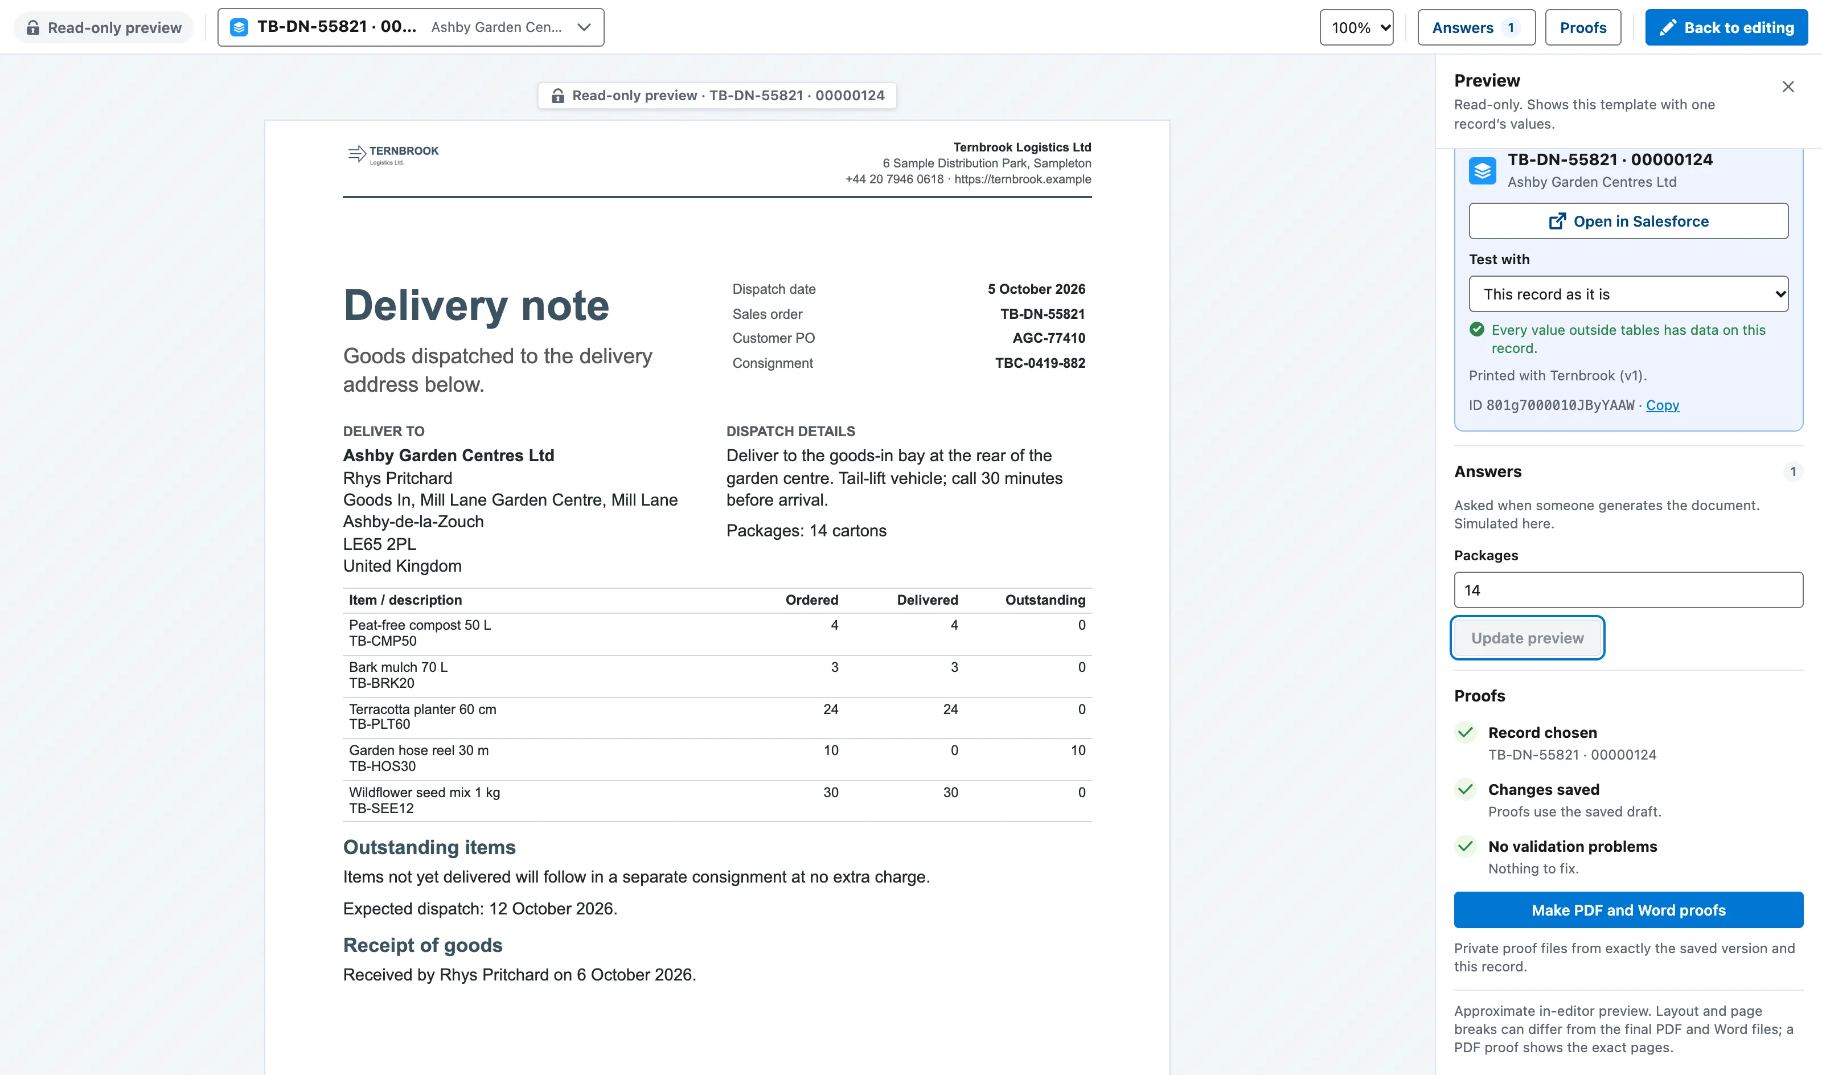Click the lock icon in the document preview banner
This screenshot has width=1822, height=1075.
557,96
